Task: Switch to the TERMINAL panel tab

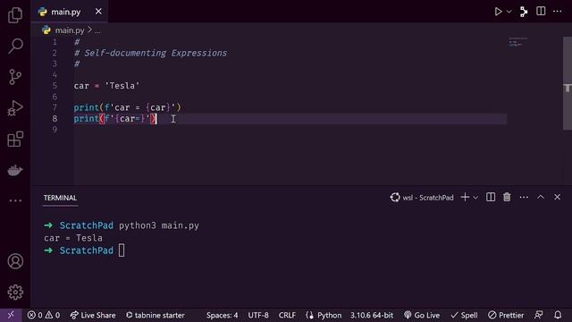Action: point(60,198)
